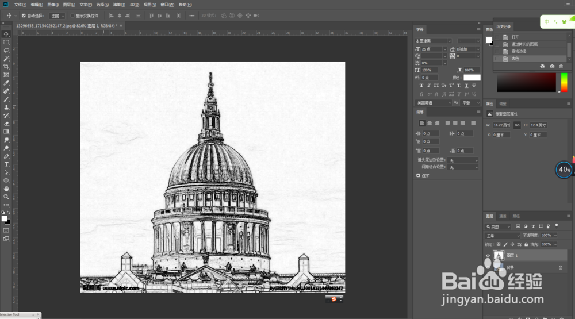Select the Move tool in the toolbox
The image size is (575, 319).
click(x=6, y=34)
